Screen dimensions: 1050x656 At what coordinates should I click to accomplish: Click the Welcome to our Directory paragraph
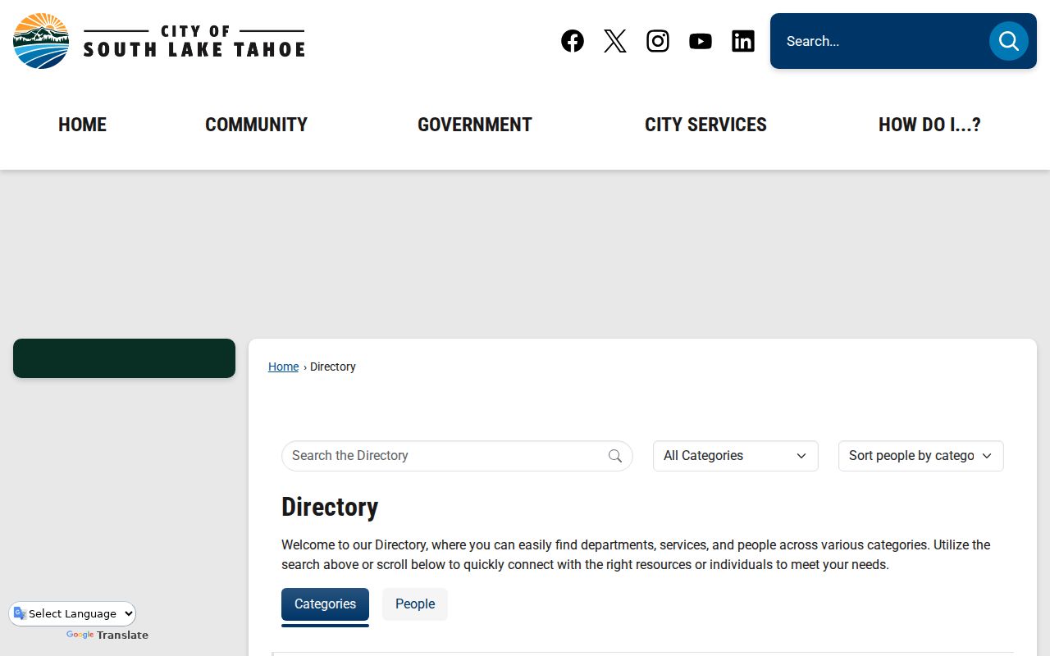(x=636, y=555)
